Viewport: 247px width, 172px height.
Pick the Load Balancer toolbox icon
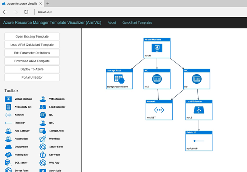[x=43, y=107]
